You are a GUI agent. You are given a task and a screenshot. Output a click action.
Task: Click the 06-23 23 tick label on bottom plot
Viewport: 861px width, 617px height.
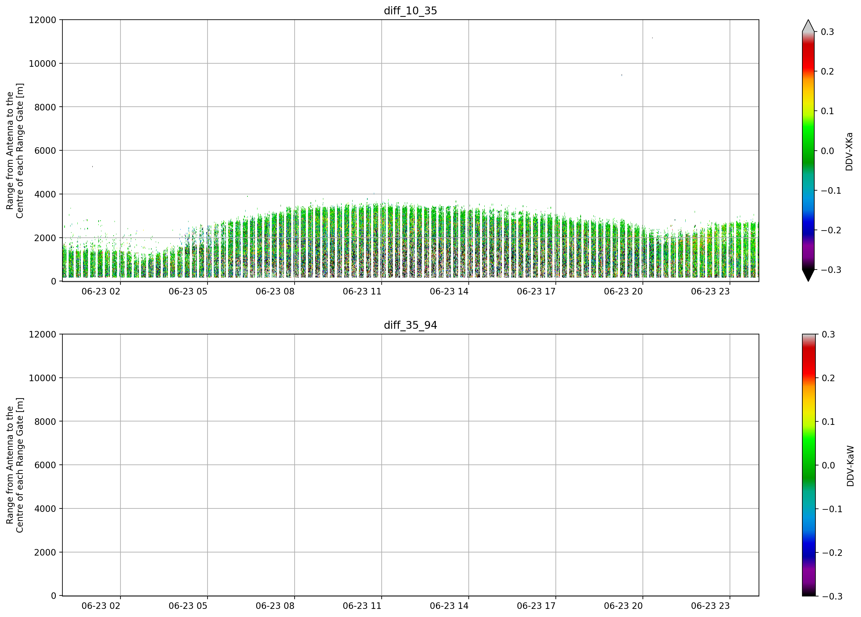[x=710, y=606]
